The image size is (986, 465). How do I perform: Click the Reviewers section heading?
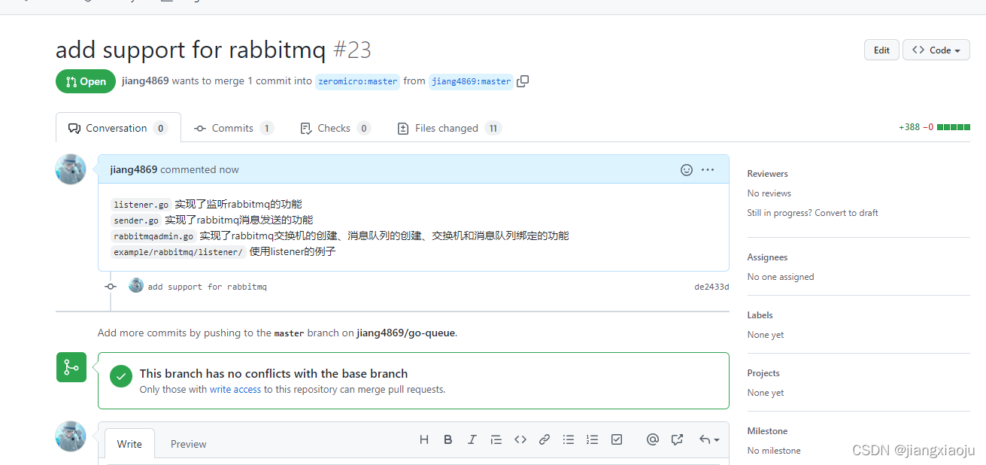coord(767,174)
